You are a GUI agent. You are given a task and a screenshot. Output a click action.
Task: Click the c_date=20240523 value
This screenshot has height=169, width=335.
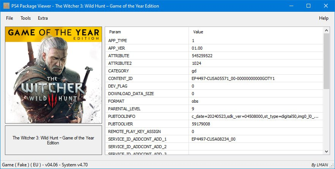[255, 116]
